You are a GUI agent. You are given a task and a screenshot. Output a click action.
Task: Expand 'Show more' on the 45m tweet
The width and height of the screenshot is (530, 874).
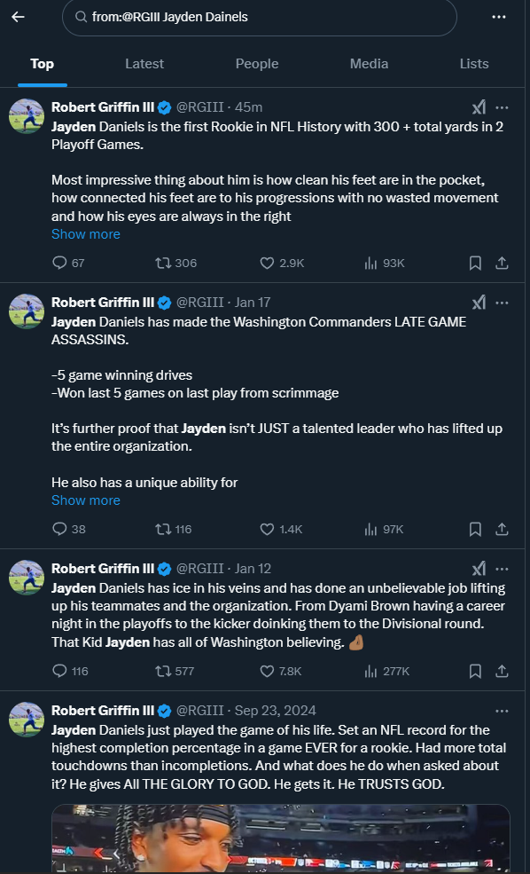pyautogui.click(x=86, y=234)
